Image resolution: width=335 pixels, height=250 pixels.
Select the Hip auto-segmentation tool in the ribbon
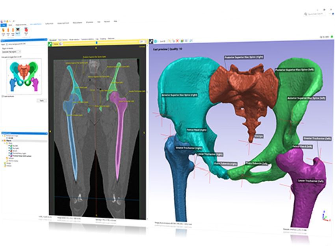[19, 30]
